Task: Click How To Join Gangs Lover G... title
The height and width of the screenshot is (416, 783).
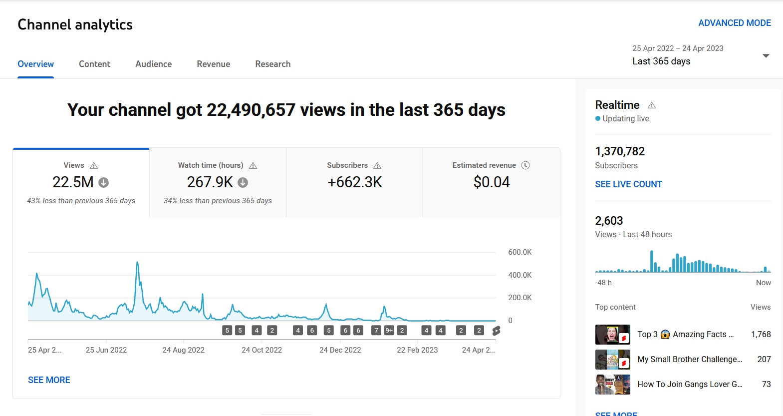Action: (x=690, y=385)
